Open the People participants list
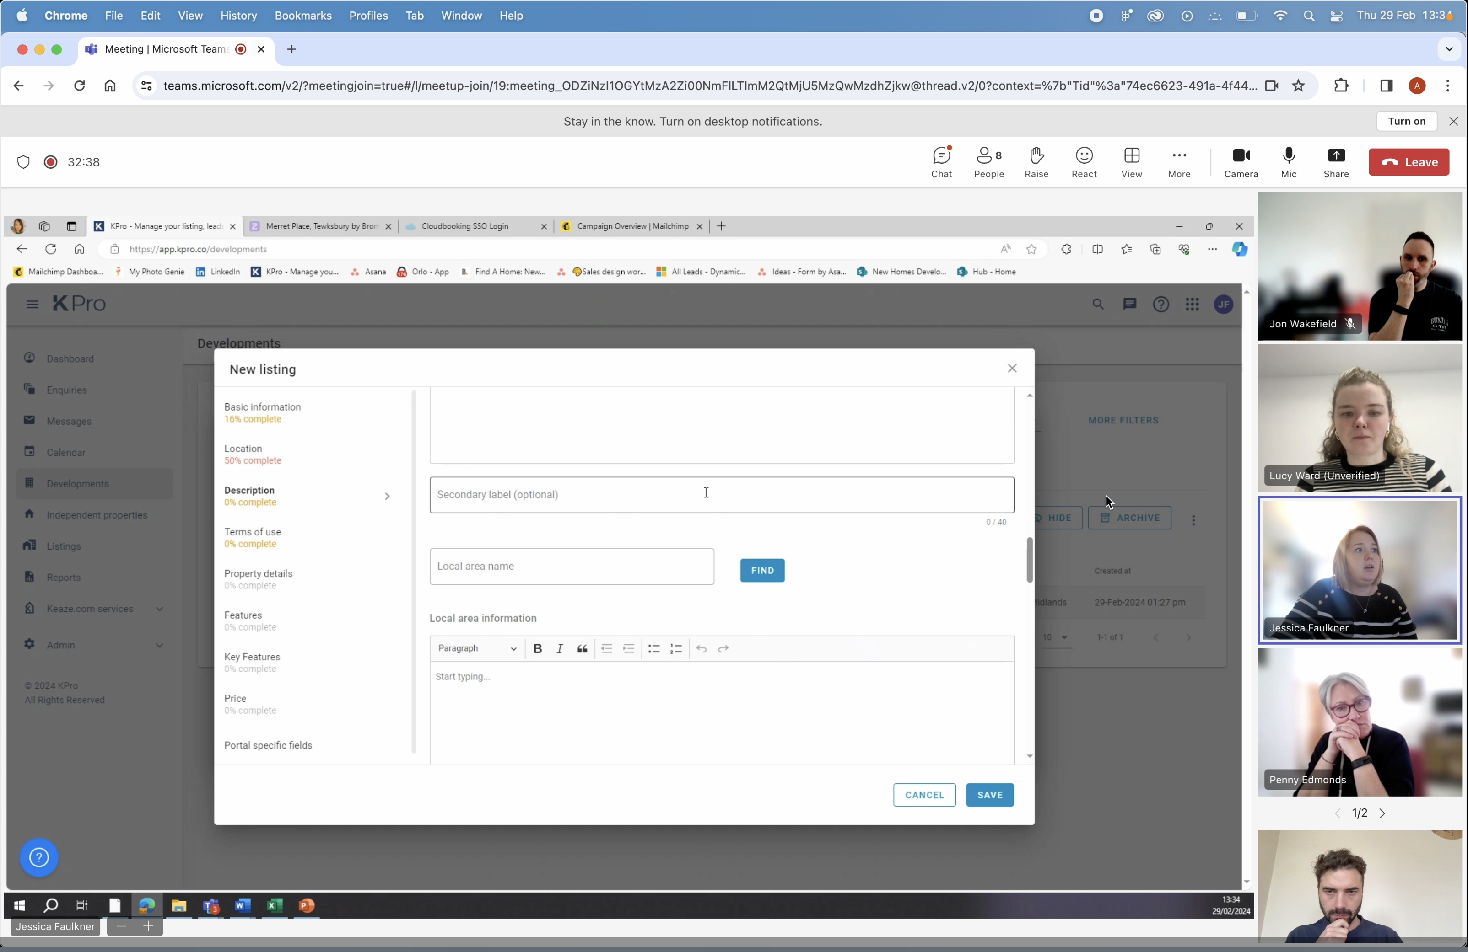This screenshot has width=1468, height=952. 989,162
